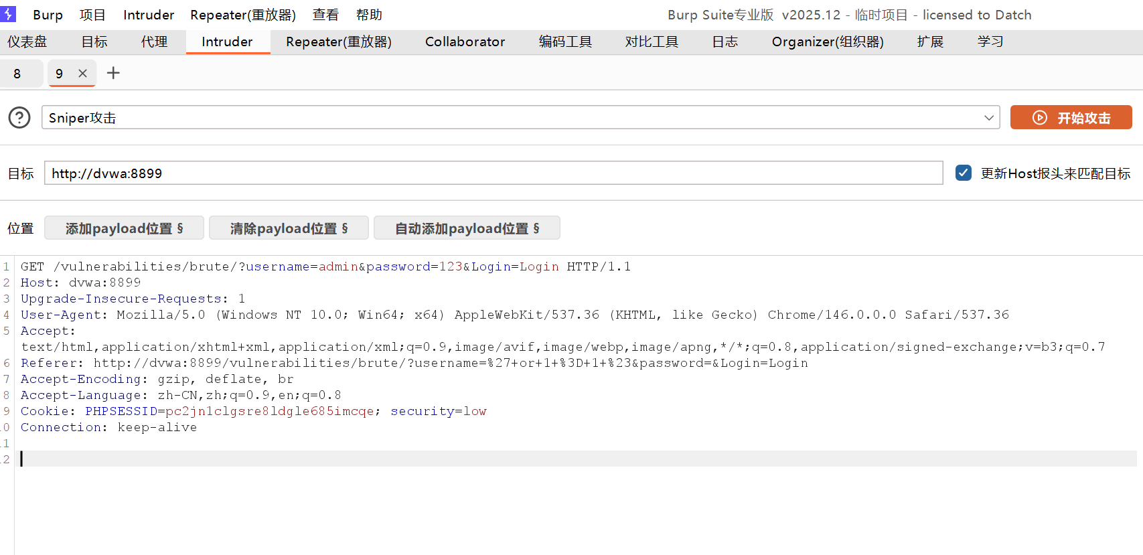Viewport: 1143px width, 555px height.
Task: Switch to Collaborator tab
Action: click(465, 42)
